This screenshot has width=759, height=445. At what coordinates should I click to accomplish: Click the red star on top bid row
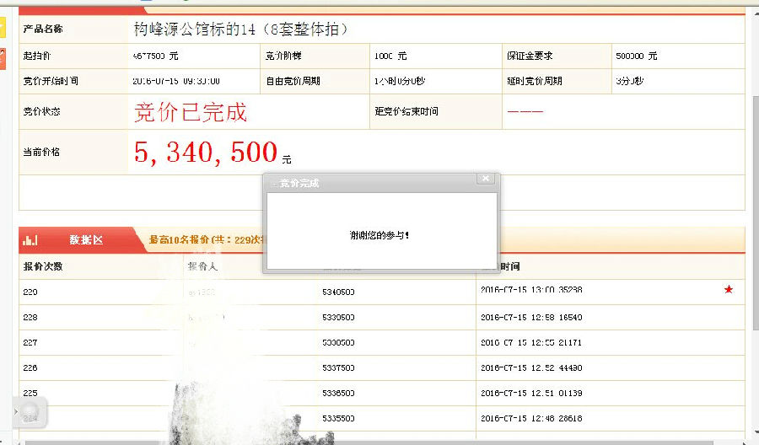point(729,290)
